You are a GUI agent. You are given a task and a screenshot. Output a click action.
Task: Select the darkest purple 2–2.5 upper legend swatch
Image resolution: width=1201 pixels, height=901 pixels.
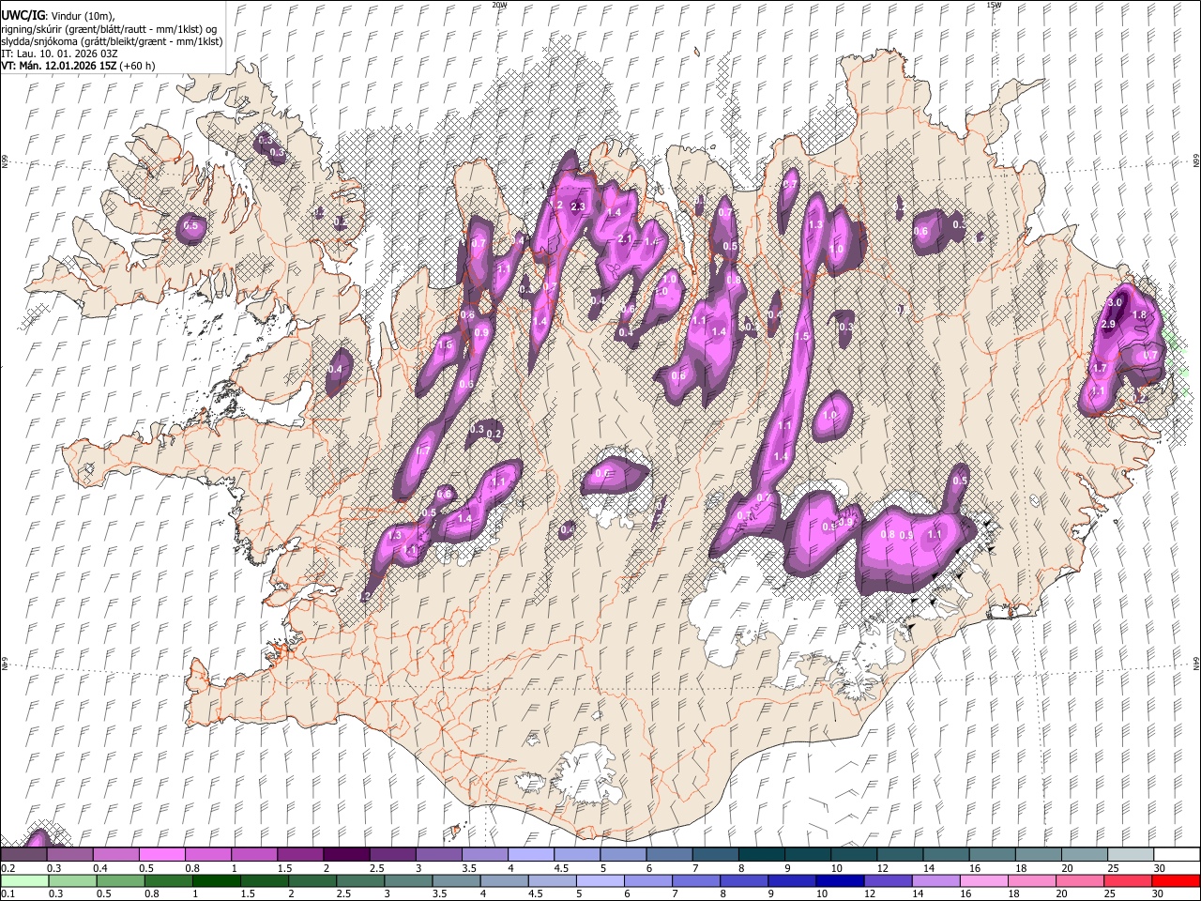click(345, 855)
